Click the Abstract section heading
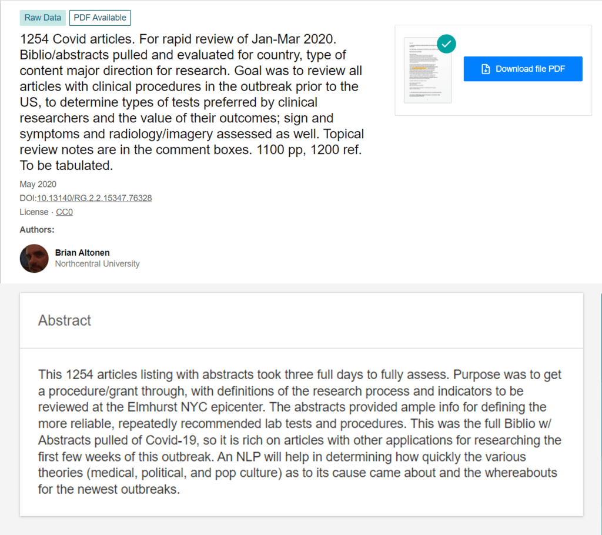This screenshot has height=535, width=602. coord(65,320)
